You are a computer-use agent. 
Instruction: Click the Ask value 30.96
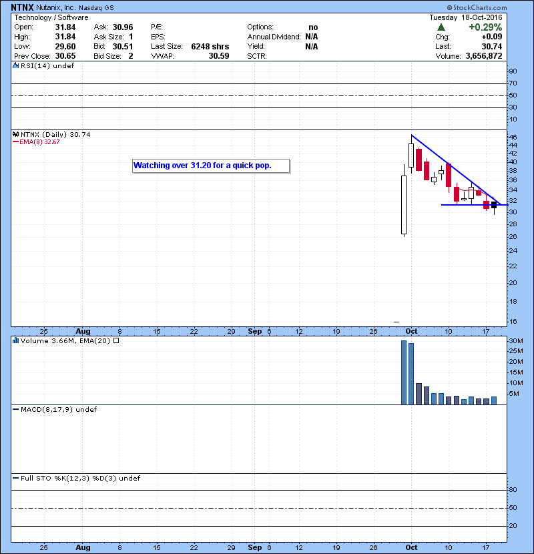tap(123, 27)
